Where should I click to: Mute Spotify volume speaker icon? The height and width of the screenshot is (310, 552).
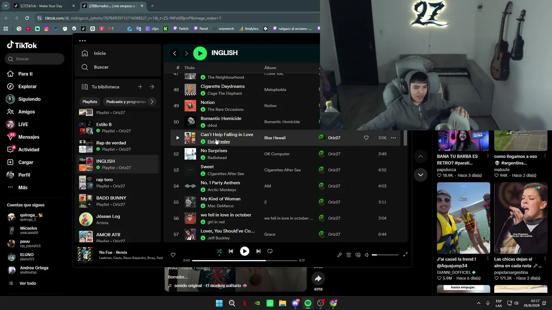pos(367,255)
